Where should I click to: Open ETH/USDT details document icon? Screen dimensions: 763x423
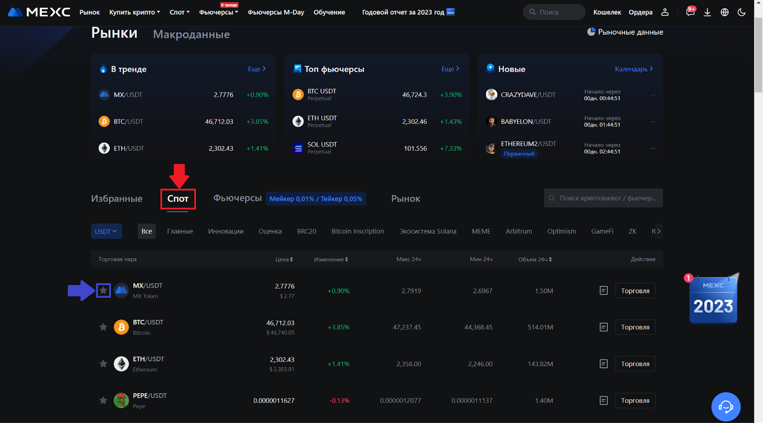(x=604, y=364)
